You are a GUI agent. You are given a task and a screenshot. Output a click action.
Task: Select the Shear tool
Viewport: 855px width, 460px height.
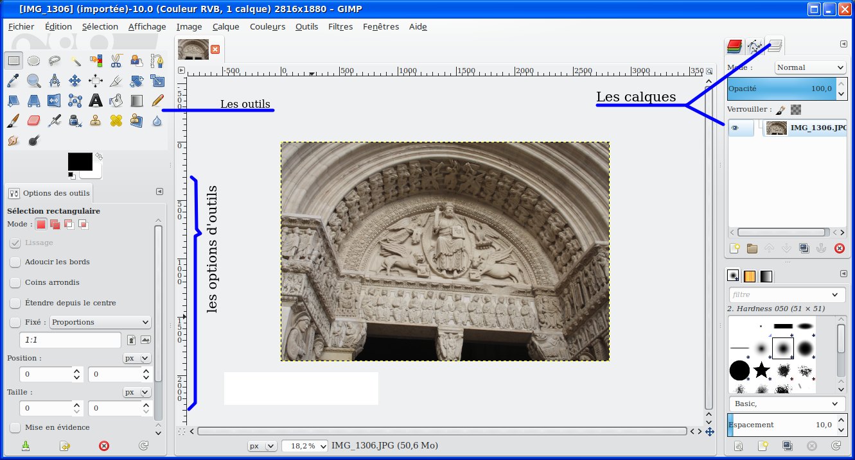click(x=13, y=101)
